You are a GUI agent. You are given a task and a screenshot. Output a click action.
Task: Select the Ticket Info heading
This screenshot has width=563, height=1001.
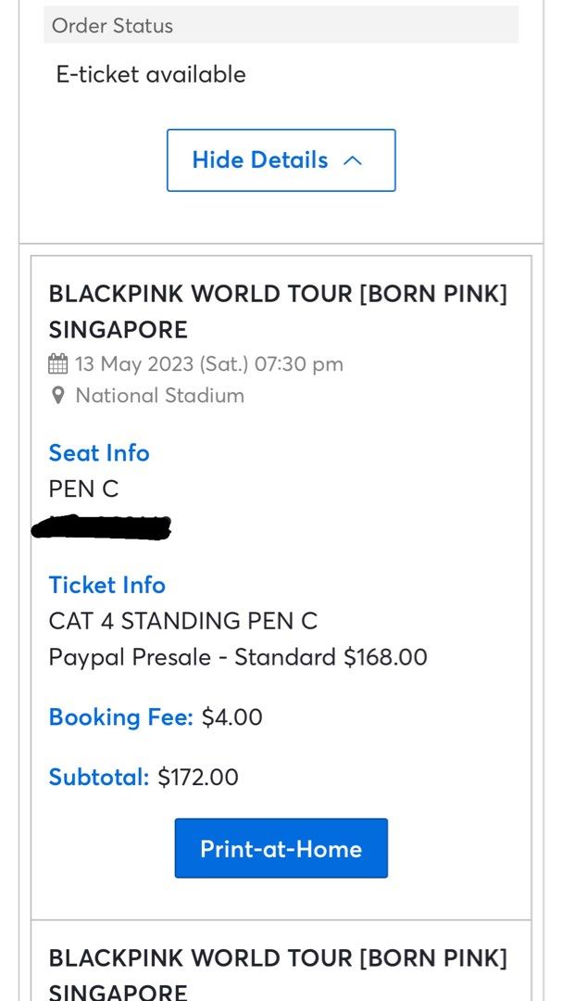(x=106, y=585)
